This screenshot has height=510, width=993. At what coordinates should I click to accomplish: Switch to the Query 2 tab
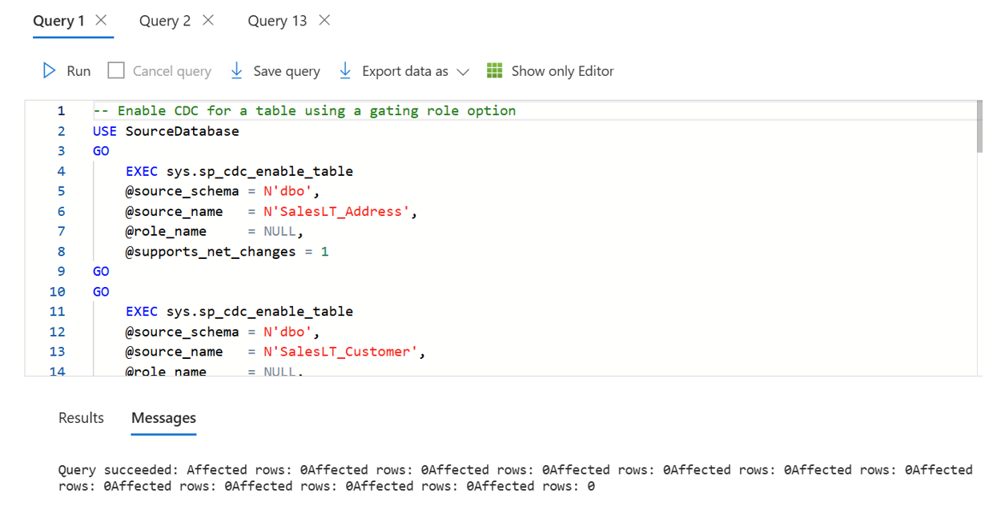tap(164, 21)
